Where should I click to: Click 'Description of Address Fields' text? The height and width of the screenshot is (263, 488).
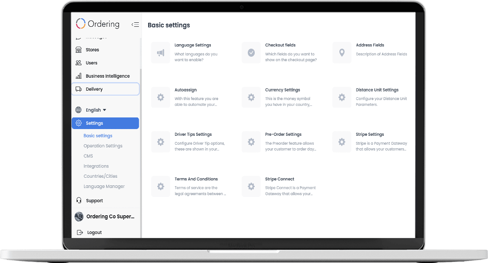click(381, 54)
